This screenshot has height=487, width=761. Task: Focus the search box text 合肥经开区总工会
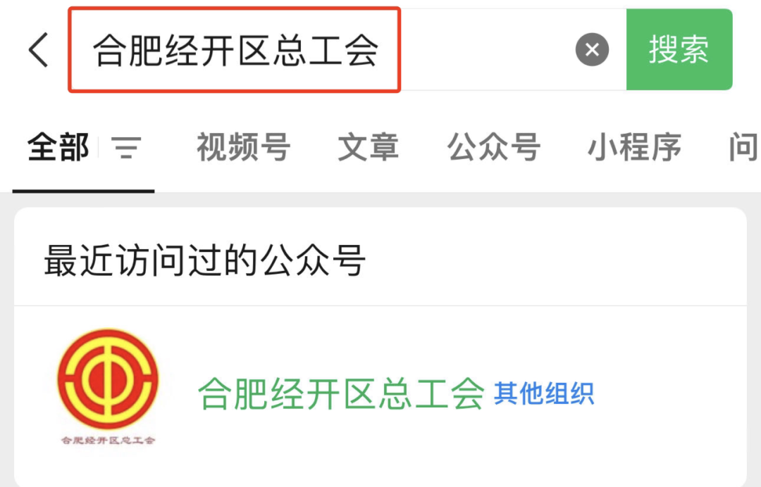point(235,50)
